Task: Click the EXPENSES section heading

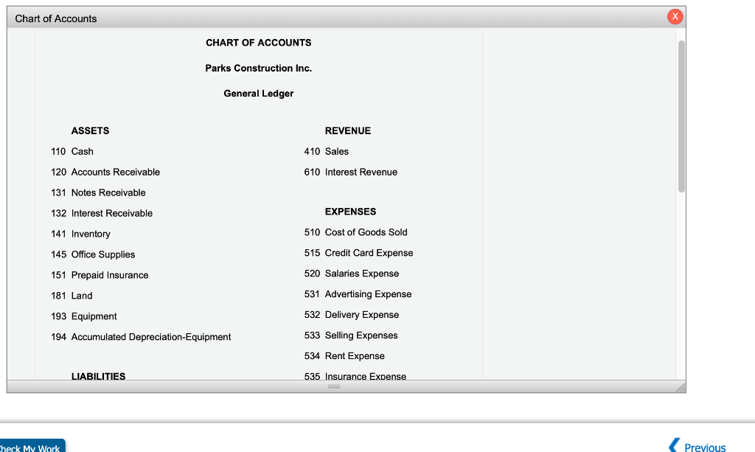Action: pyautogui.click(x=350, y=211)
